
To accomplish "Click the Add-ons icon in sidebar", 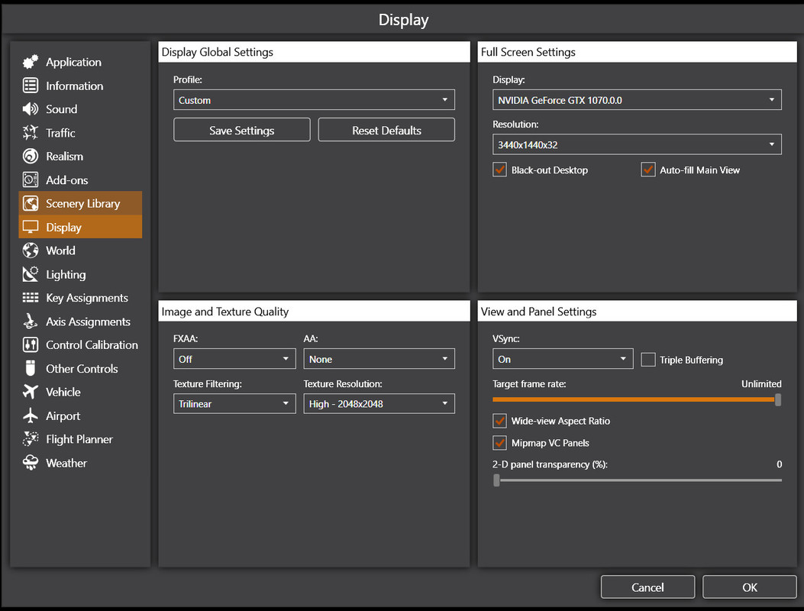I will 31,179.
